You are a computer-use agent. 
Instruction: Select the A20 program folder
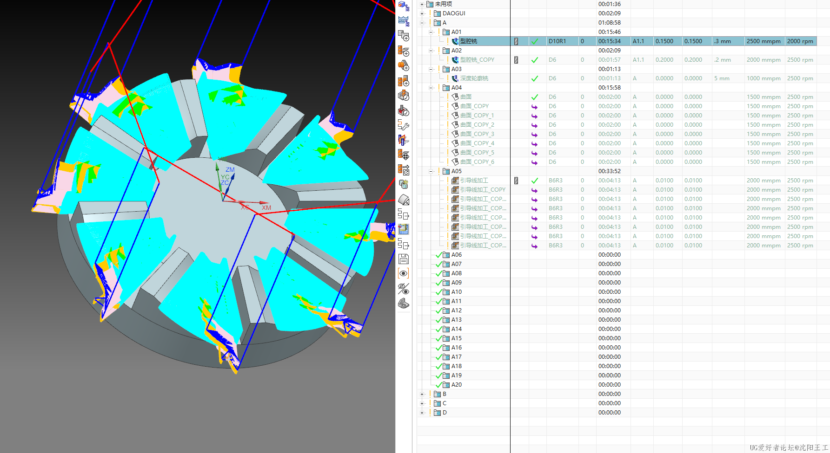457,385
